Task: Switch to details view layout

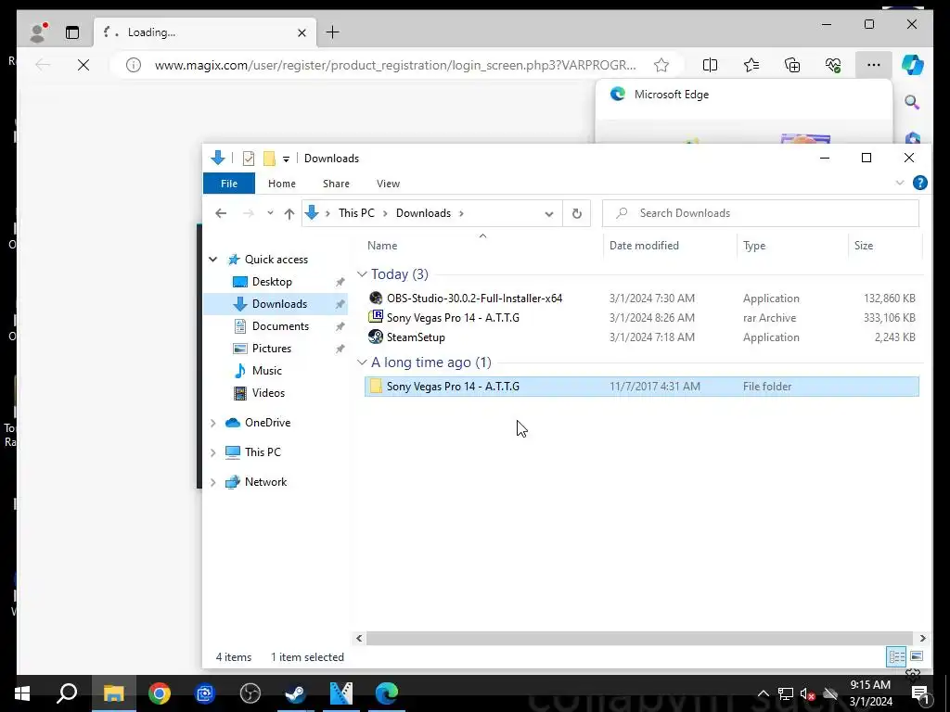Action: (897, 656)
